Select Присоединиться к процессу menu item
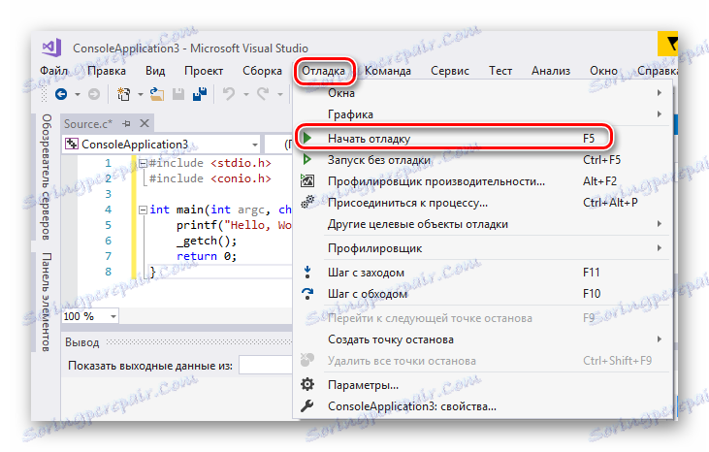The height and width of the screenshot is (452, 709). pyautogui.click(x=483, y=202)
